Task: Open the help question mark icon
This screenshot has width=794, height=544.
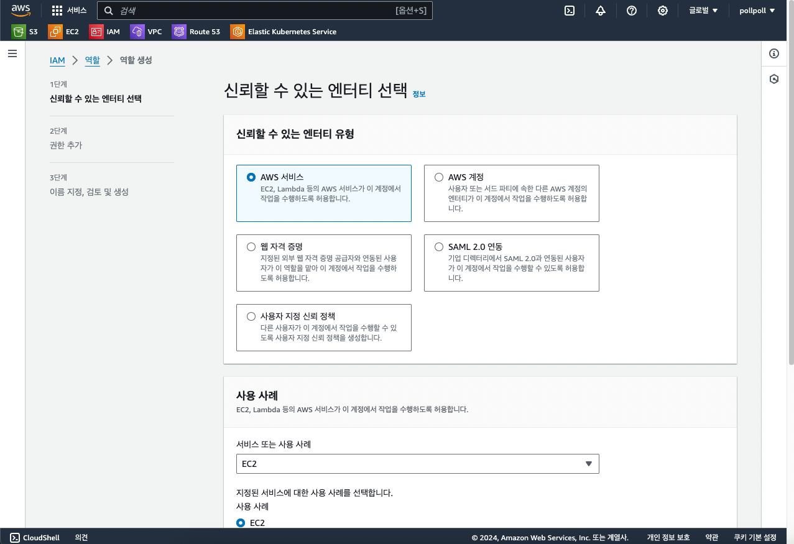Action: pyautogui.click(x=632, y=11)
